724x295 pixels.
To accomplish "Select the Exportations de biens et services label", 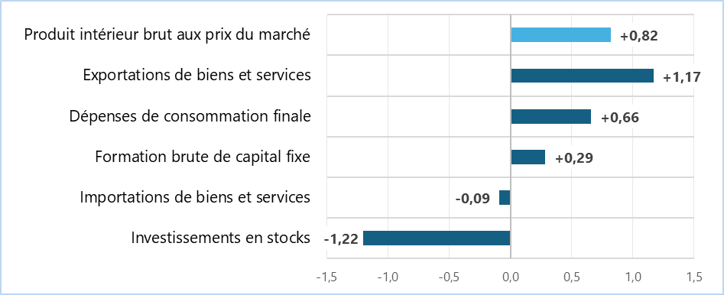I will (x=196, y=75).
